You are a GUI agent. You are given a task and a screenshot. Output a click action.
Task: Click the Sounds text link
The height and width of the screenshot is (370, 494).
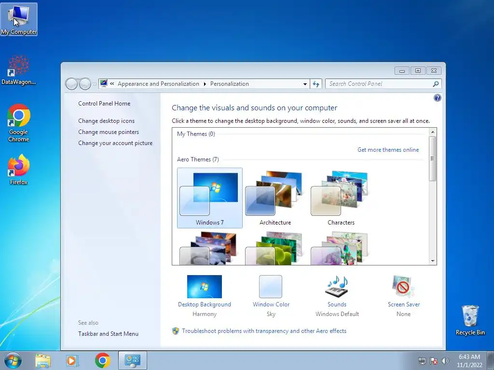(x=337, y=304)
